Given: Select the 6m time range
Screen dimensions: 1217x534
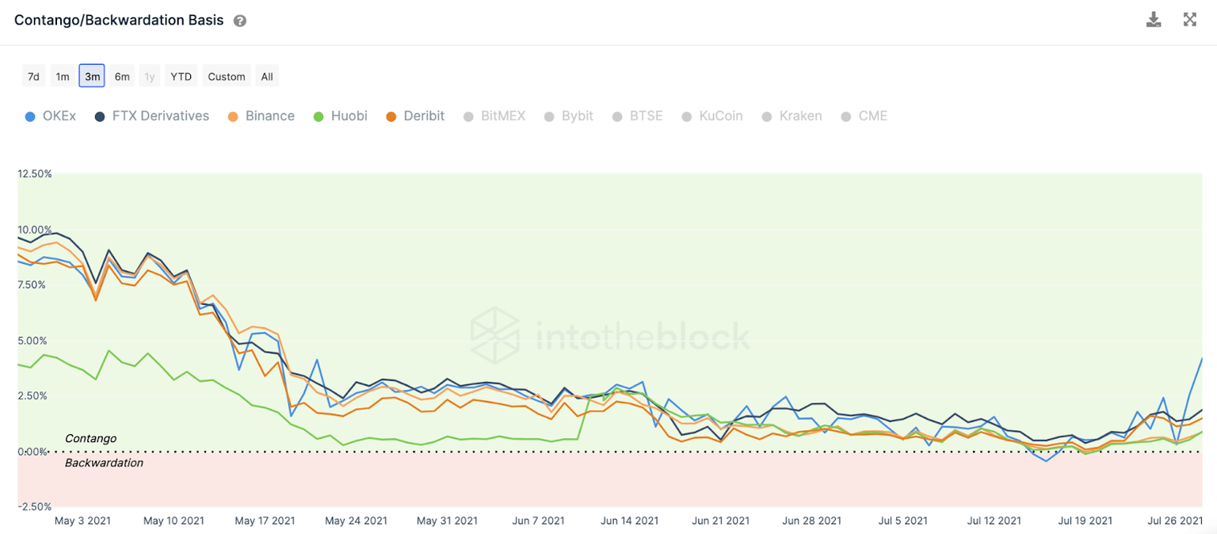Looking at the screenshot, I should [122, 77].
